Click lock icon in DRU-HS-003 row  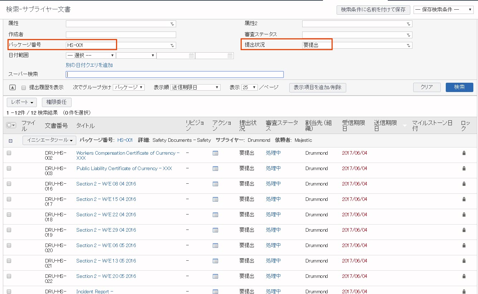pos(464,168)
